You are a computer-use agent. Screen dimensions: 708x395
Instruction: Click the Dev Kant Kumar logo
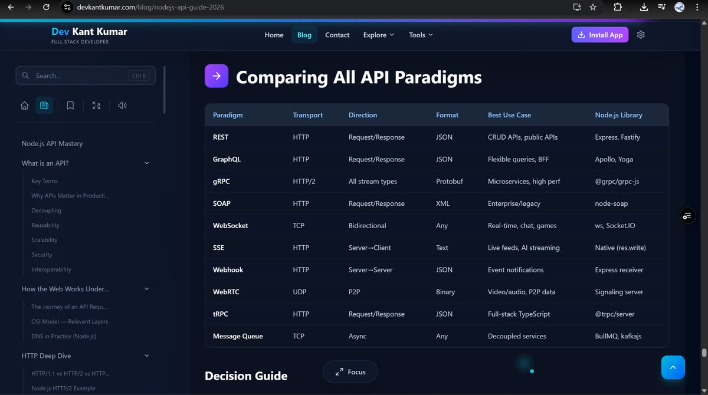89,35
